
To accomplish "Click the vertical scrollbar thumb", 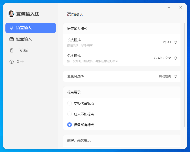I will pyautogui.click(x=184, y=75).
